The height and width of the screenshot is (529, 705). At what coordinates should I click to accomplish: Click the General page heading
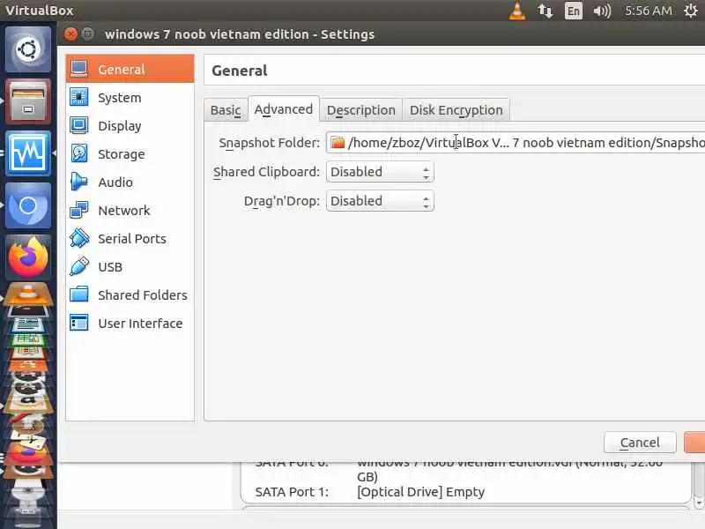click(x=239, y=71)
